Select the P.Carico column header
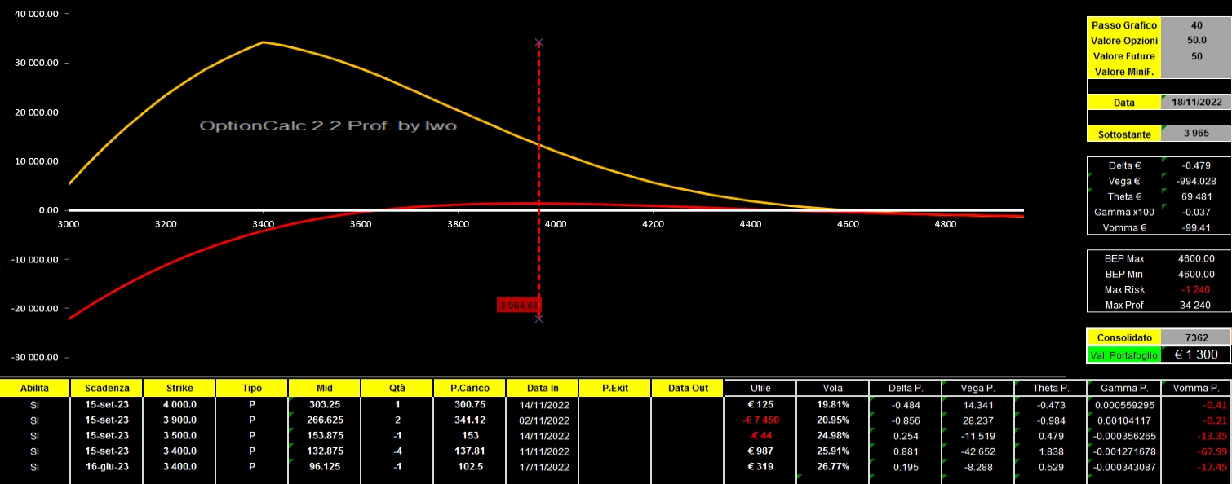 pos(469,388)
